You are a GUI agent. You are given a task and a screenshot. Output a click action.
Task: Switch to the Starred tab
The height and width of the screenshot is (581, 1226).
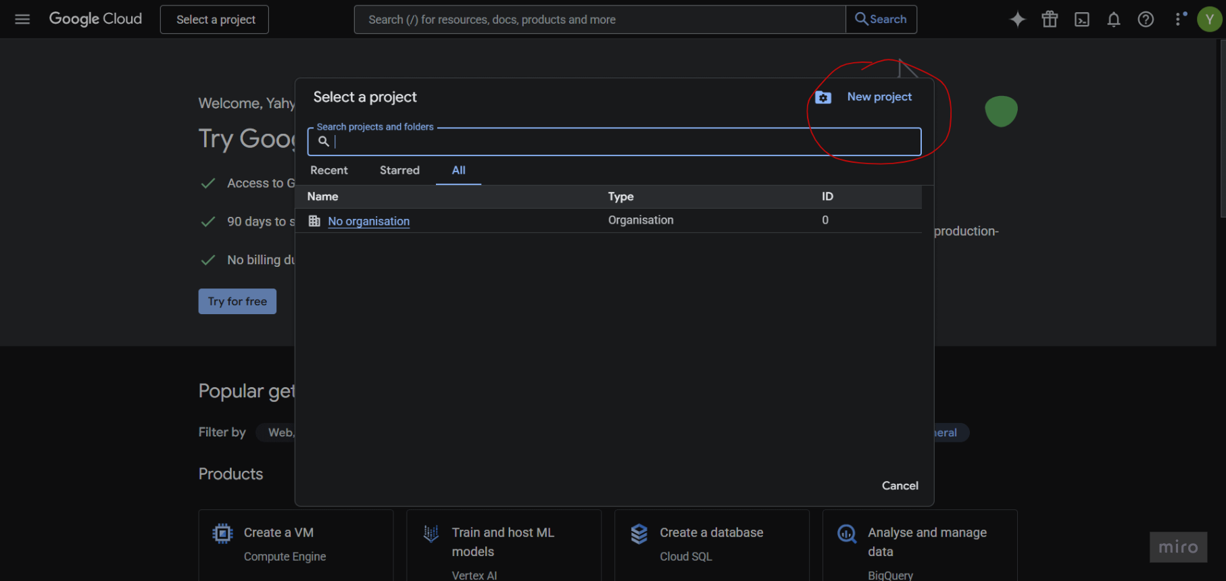click(x=399, y=170)
